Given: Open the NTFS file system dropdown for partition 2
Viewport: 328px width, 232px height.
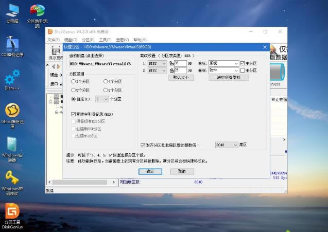Looking at the screenshot, I should 157,70.
